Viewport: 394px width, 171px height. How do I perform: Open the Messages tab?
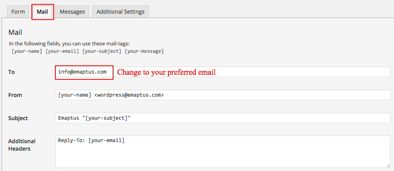[x=72, y=12]
